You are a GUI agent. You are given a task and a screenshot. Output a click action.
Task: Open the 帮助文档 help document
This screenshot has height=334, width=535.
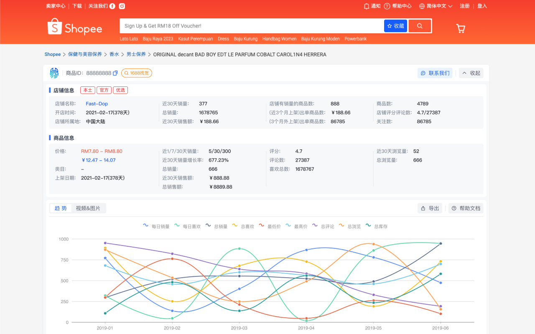466,208
